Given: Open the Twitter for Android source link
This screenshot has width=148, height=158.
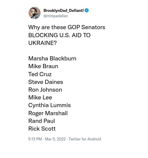Looking at the screenshot, I should coord(85,139).
